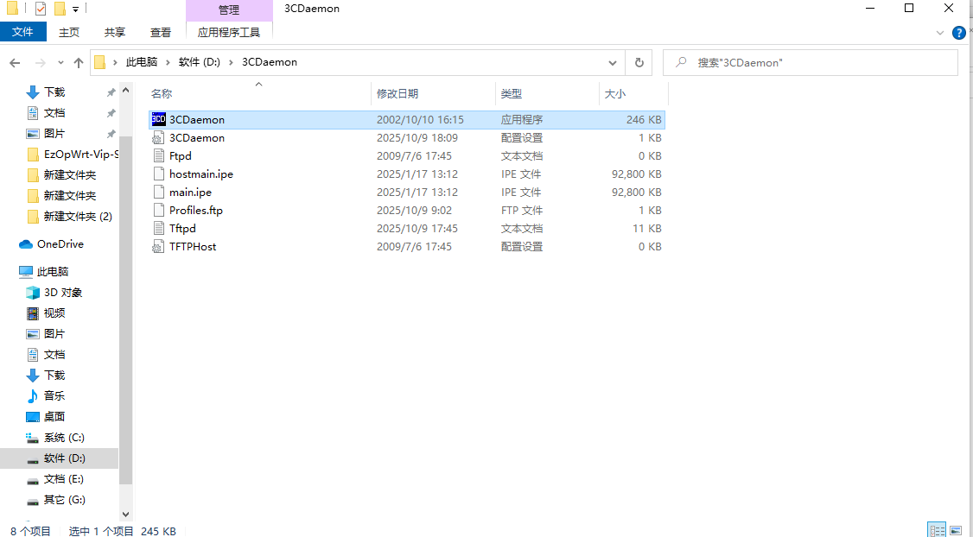973x537 pixels.
Task: Open the 应用程序工具 ribbon tab
Action: pyautogui.click(x=229, y=32)
